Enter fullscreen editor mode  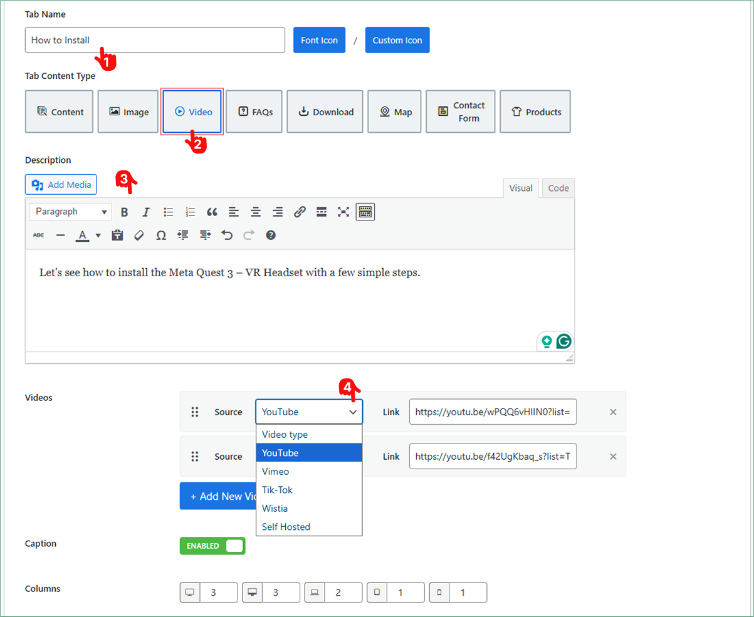point(343,212)
